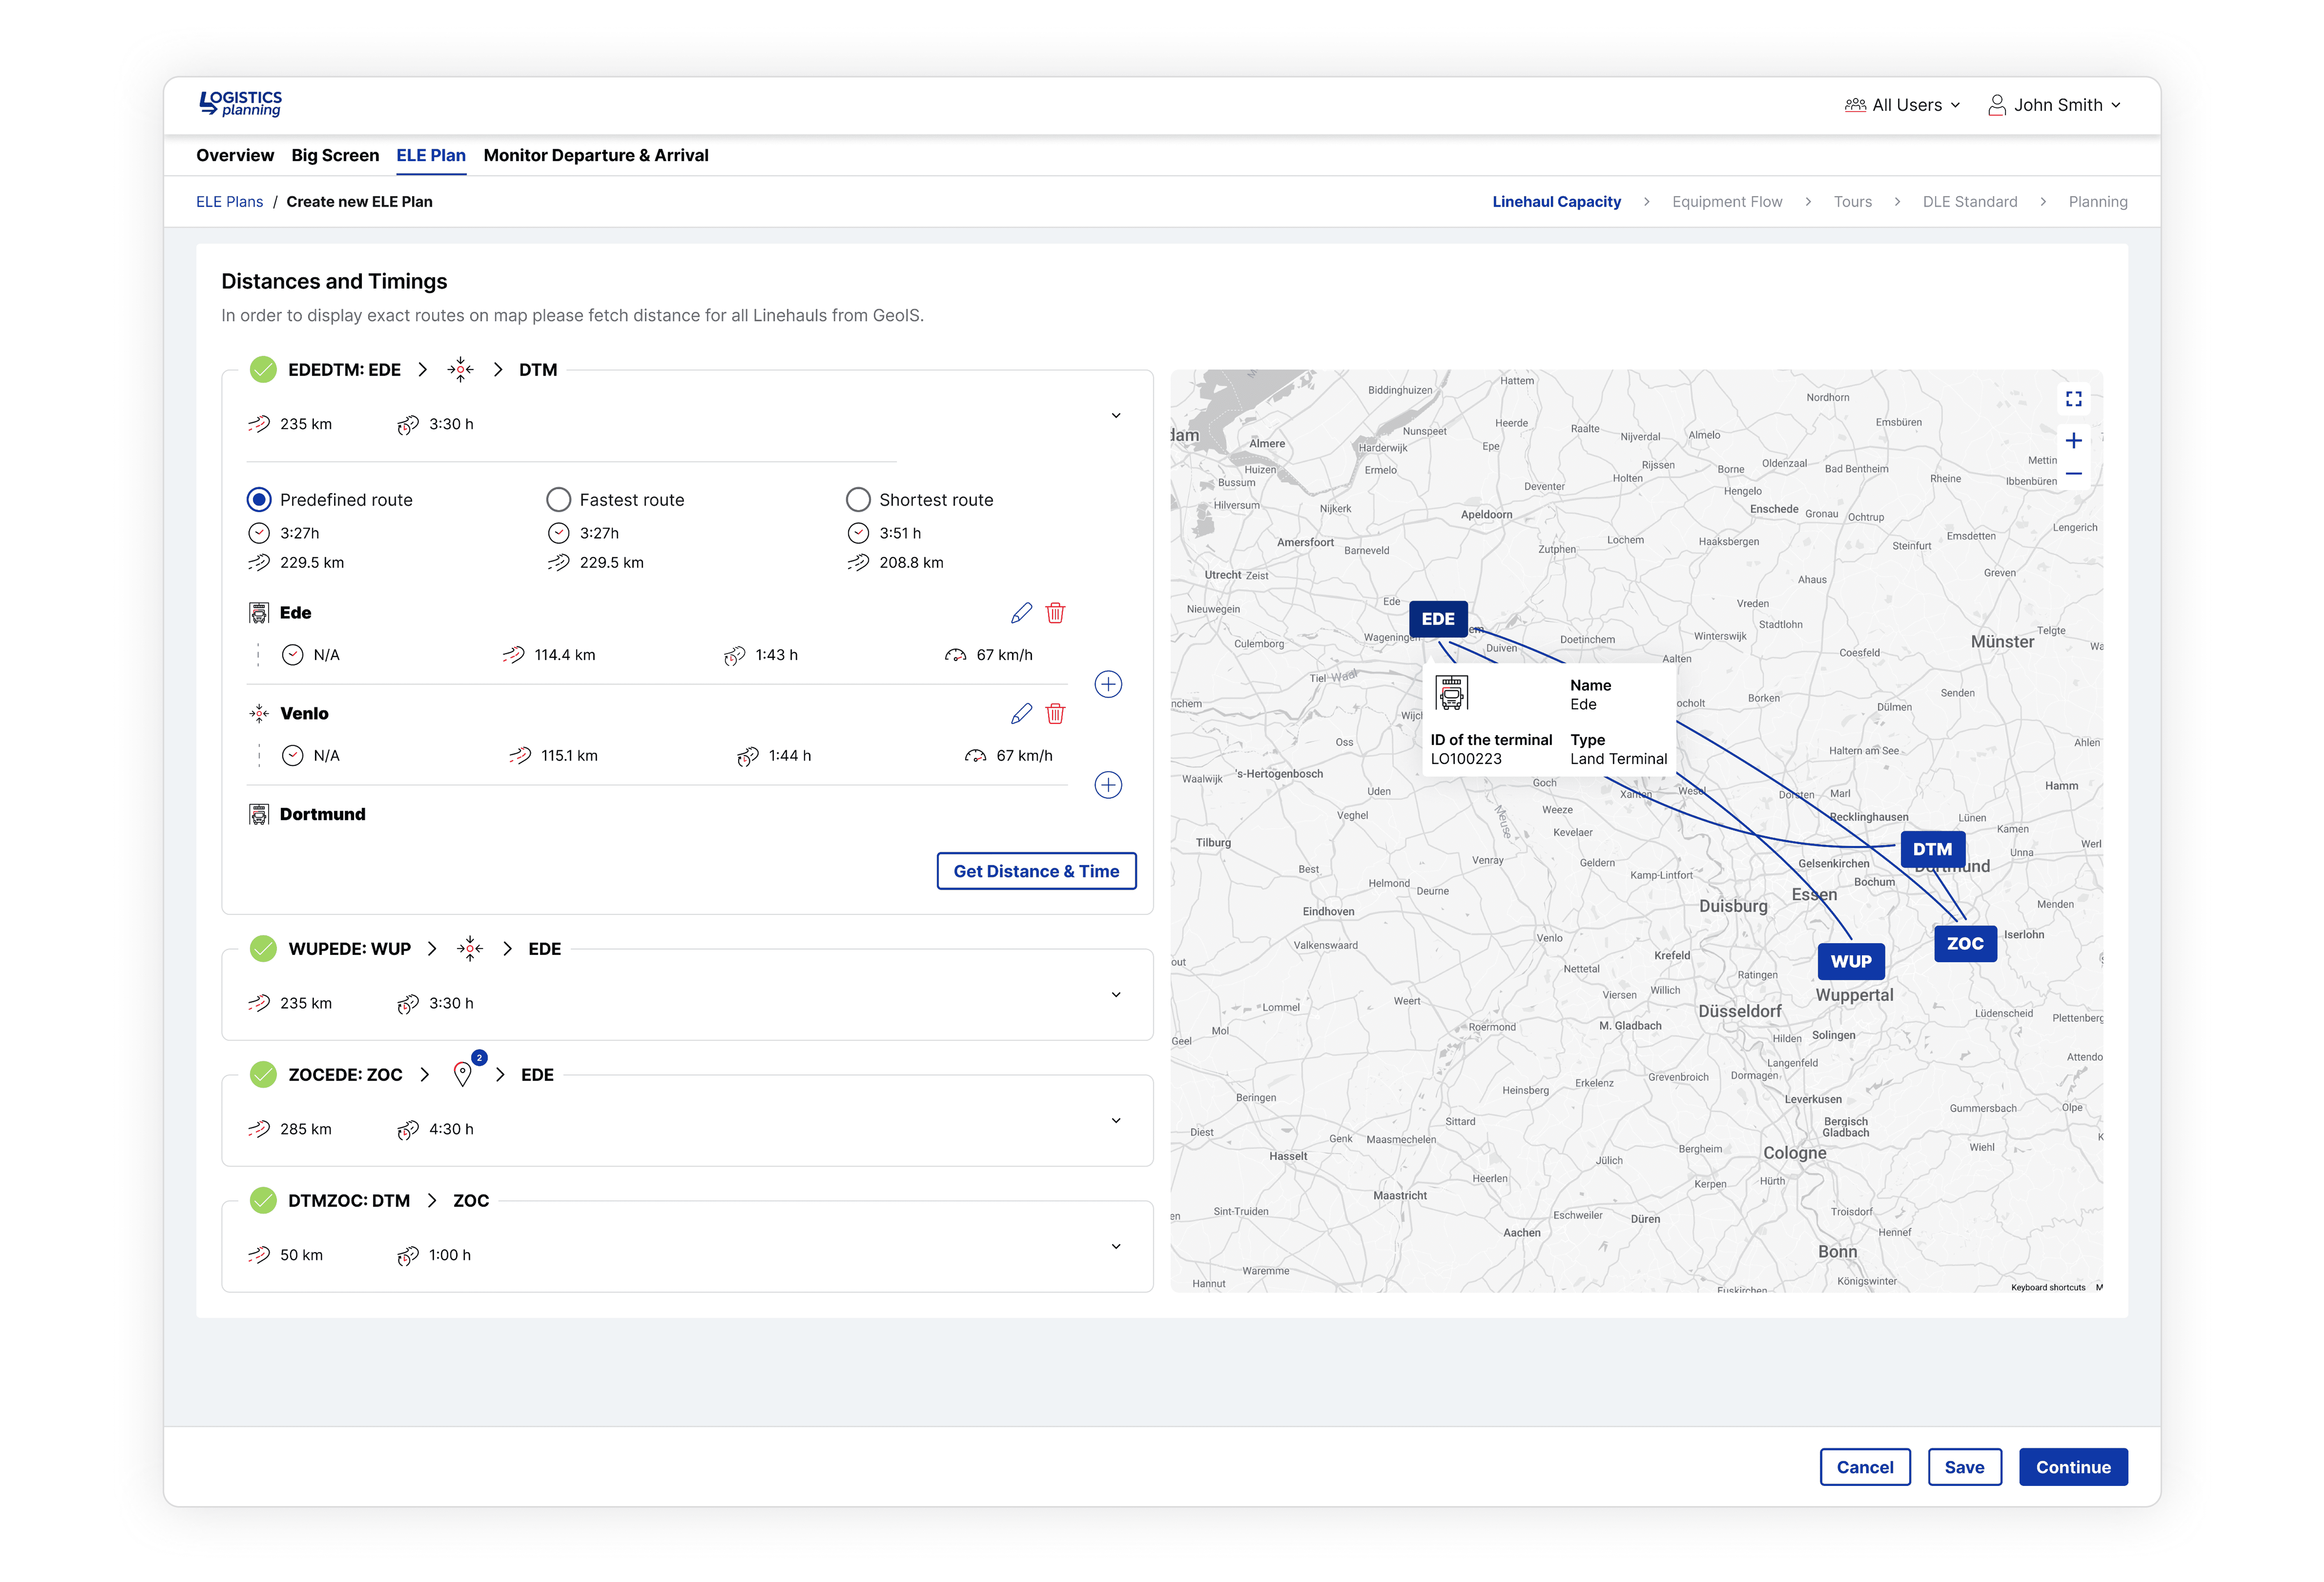Open Monitor Departure & Arrival tab
The width and height of the screenshot is (2324, 1582).
[x=596, y=155]
